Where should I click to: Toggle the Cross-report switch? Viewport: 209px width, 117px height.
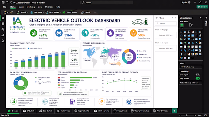[x=198, y=75]
